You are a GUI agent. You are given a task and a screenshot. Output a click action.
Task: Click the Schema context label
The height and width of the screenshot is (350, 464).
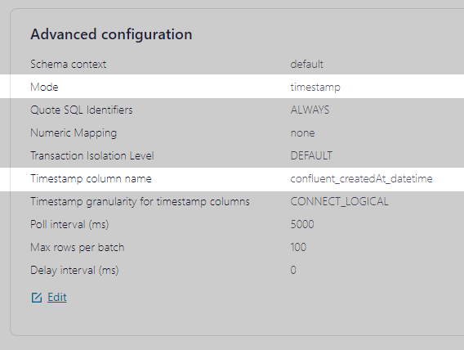69,65
